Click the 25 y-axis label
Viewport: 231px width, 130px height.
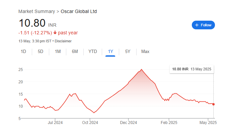click(21, 70)
